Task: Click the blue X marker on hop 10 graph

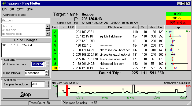Action: (176, 68)
